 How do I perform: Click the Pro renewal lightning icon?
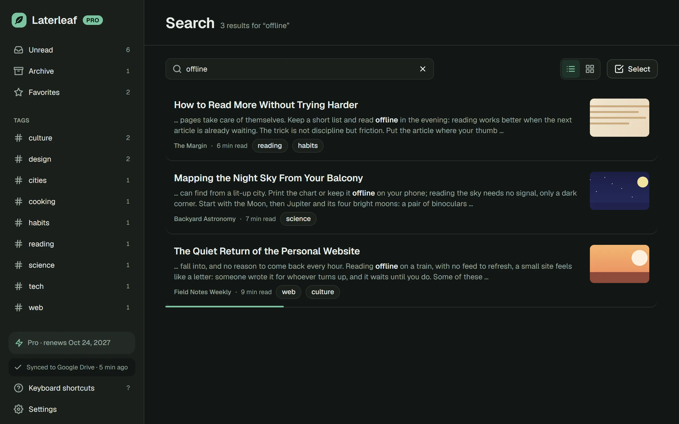19,343
